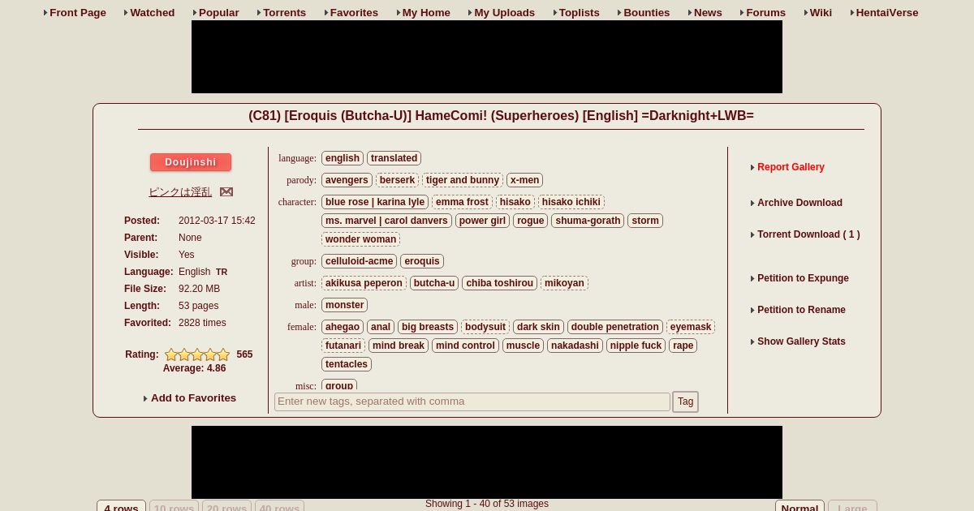The image size is (974, 511).
Task: Click the rogue character tag
Action: (531, 221)
